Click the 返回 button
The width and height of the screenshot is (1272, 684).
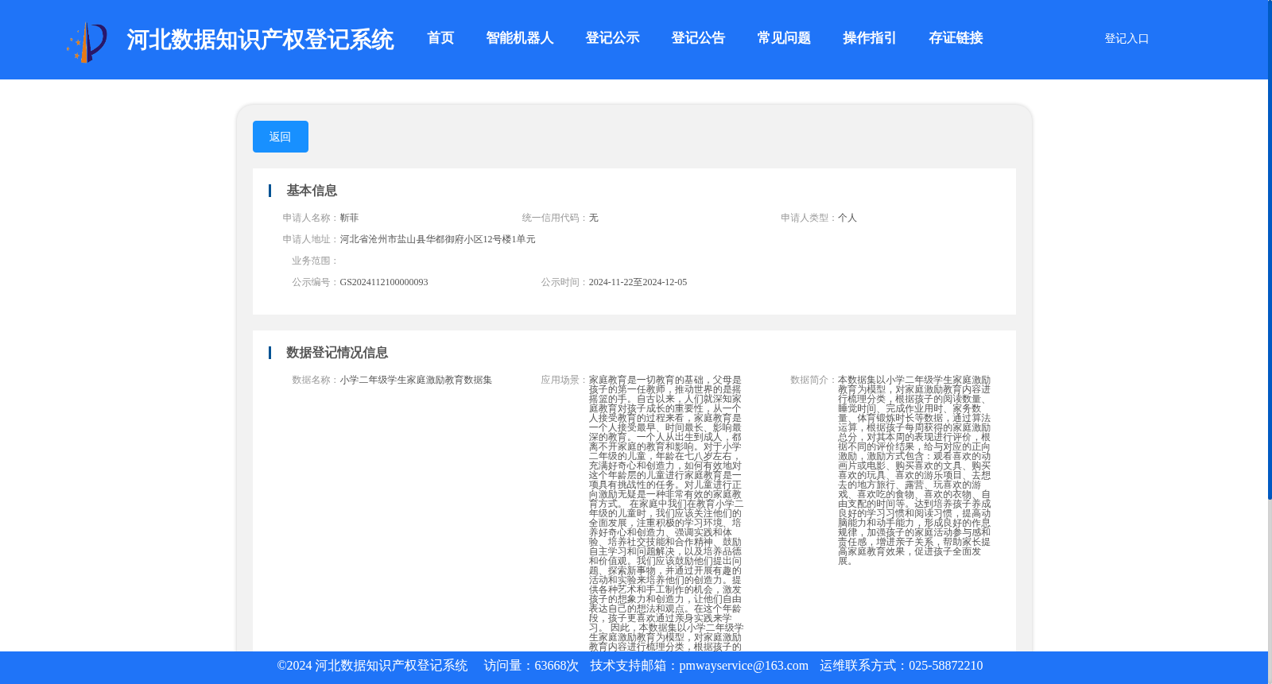pos(281,137)
